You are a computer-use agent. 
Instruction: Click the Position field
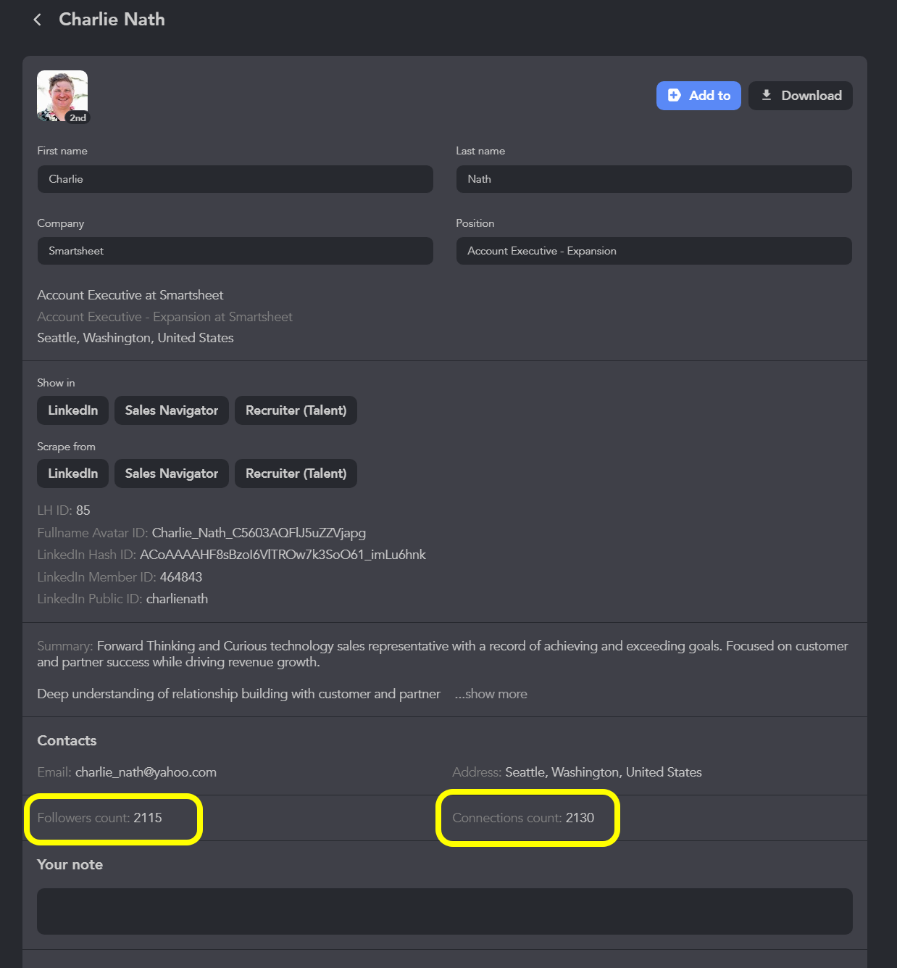[x=654, y=251]
